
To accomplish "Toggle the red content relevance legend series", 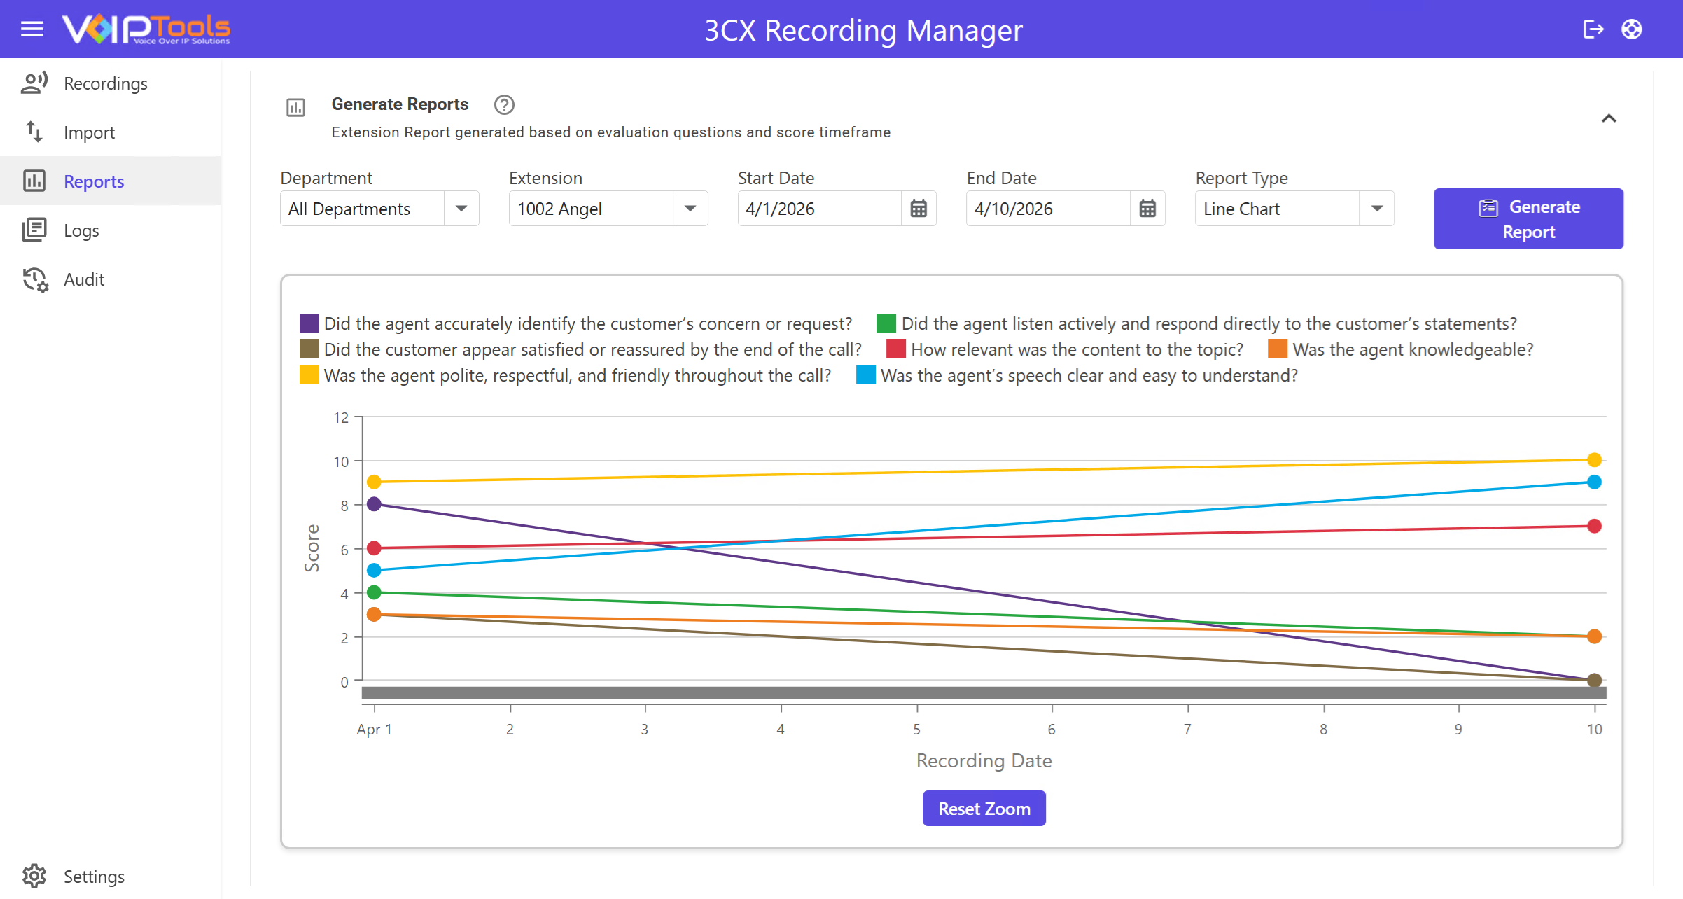I will coord(895,349).
